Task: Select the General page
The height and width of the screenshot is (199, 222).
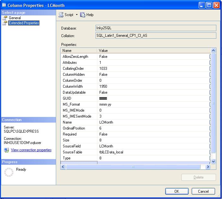Action: 15,18
